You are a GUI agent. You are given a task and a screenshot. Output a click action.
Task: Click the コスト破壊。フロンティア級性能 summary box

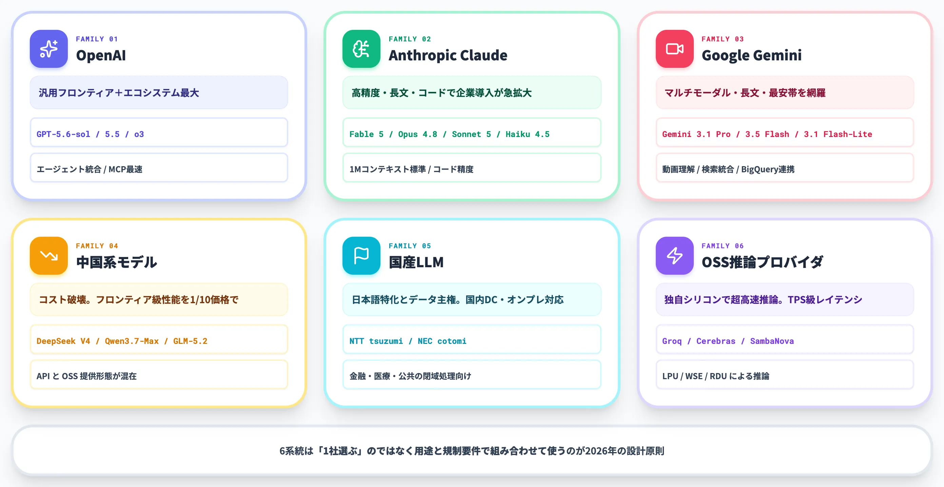[x=159, y=300]
